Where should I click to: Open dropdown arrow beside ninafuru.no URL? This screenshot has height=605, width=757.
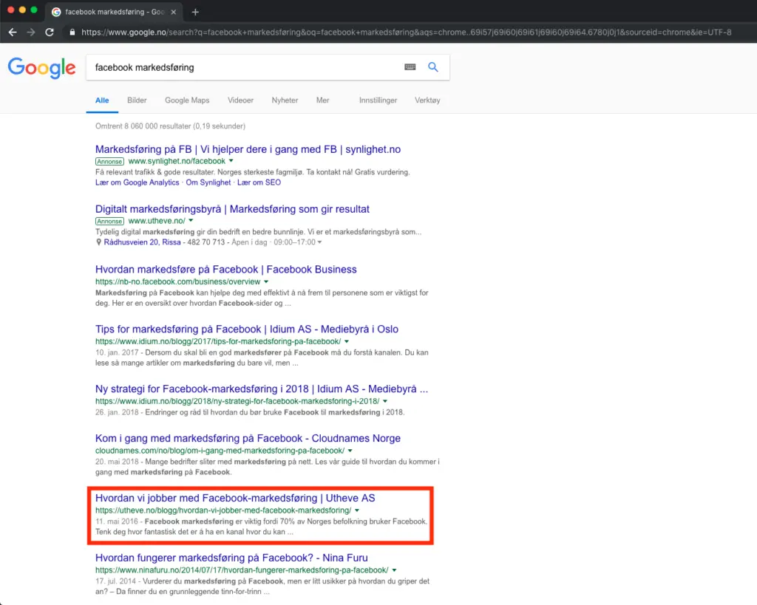pyautogui.click(x=394, y=570)
